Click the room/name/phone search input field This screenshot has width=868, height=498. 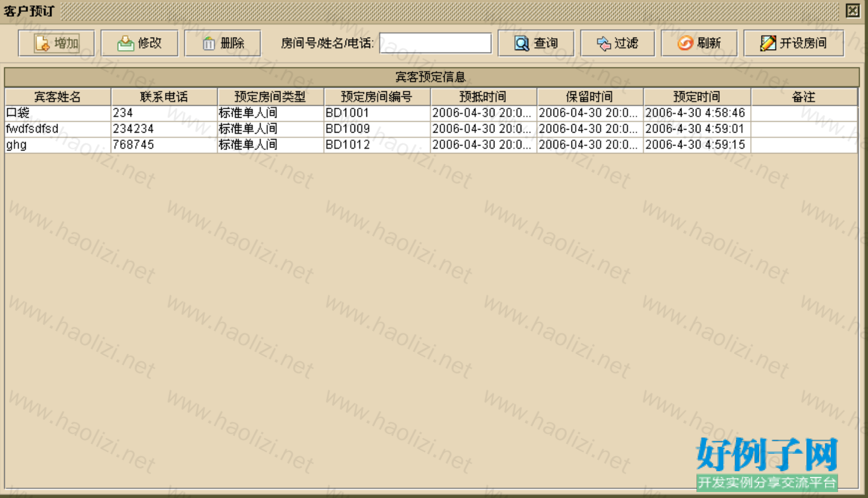point(435,43)
